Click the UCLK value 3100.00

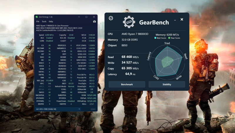coord(92,41)
